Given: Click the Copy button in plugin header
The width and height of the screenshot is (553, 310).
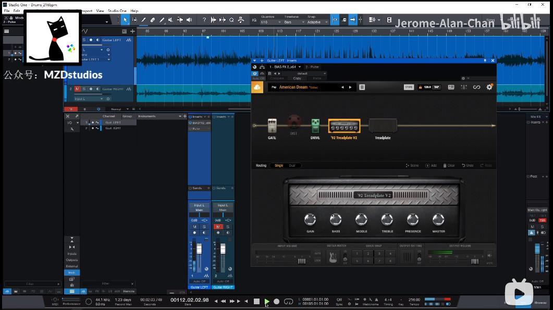Looking at the screenshot, I should 297,78.
